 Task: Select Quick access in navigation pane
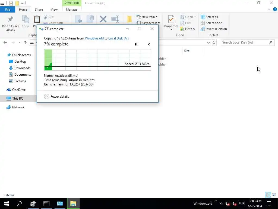[19, 55]
